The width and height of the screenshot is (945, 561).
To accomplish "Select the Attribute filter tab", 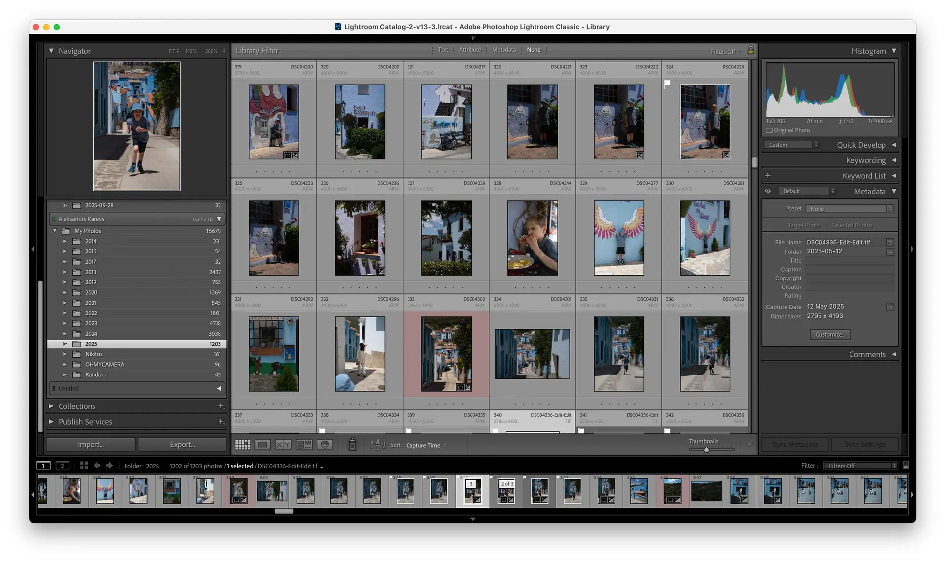I will coord(470,50).
